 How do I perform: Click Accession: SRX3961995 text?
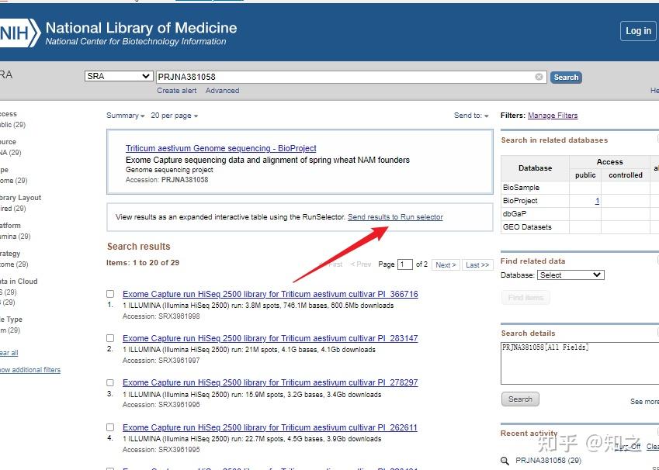161,450
